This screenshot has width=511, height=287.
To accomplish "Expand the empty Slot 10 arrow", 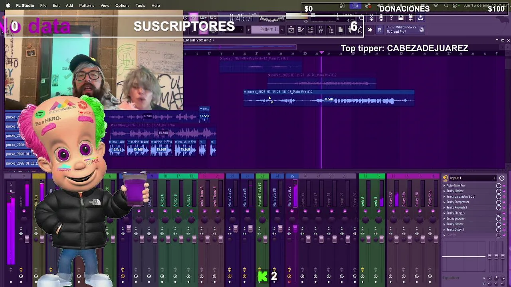I will (444, 235).
